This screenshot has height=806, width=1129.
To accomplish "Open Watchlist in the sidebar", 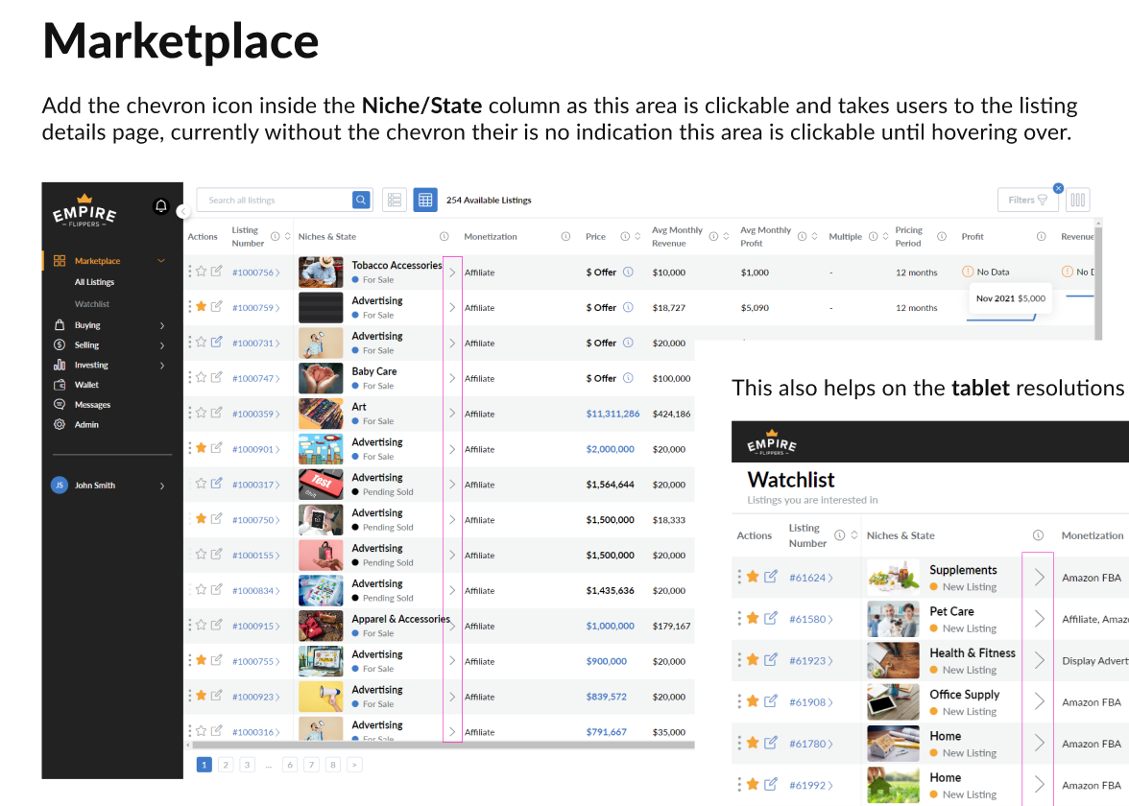I will click(92, 304).
